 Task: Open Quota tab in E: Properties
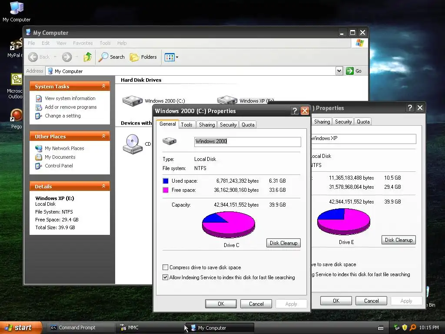click(x=363, y=122)
